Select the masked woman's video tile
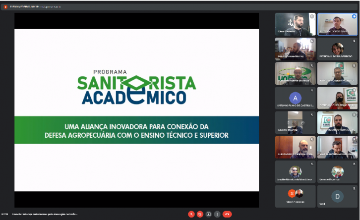 [x=337, y=98]
